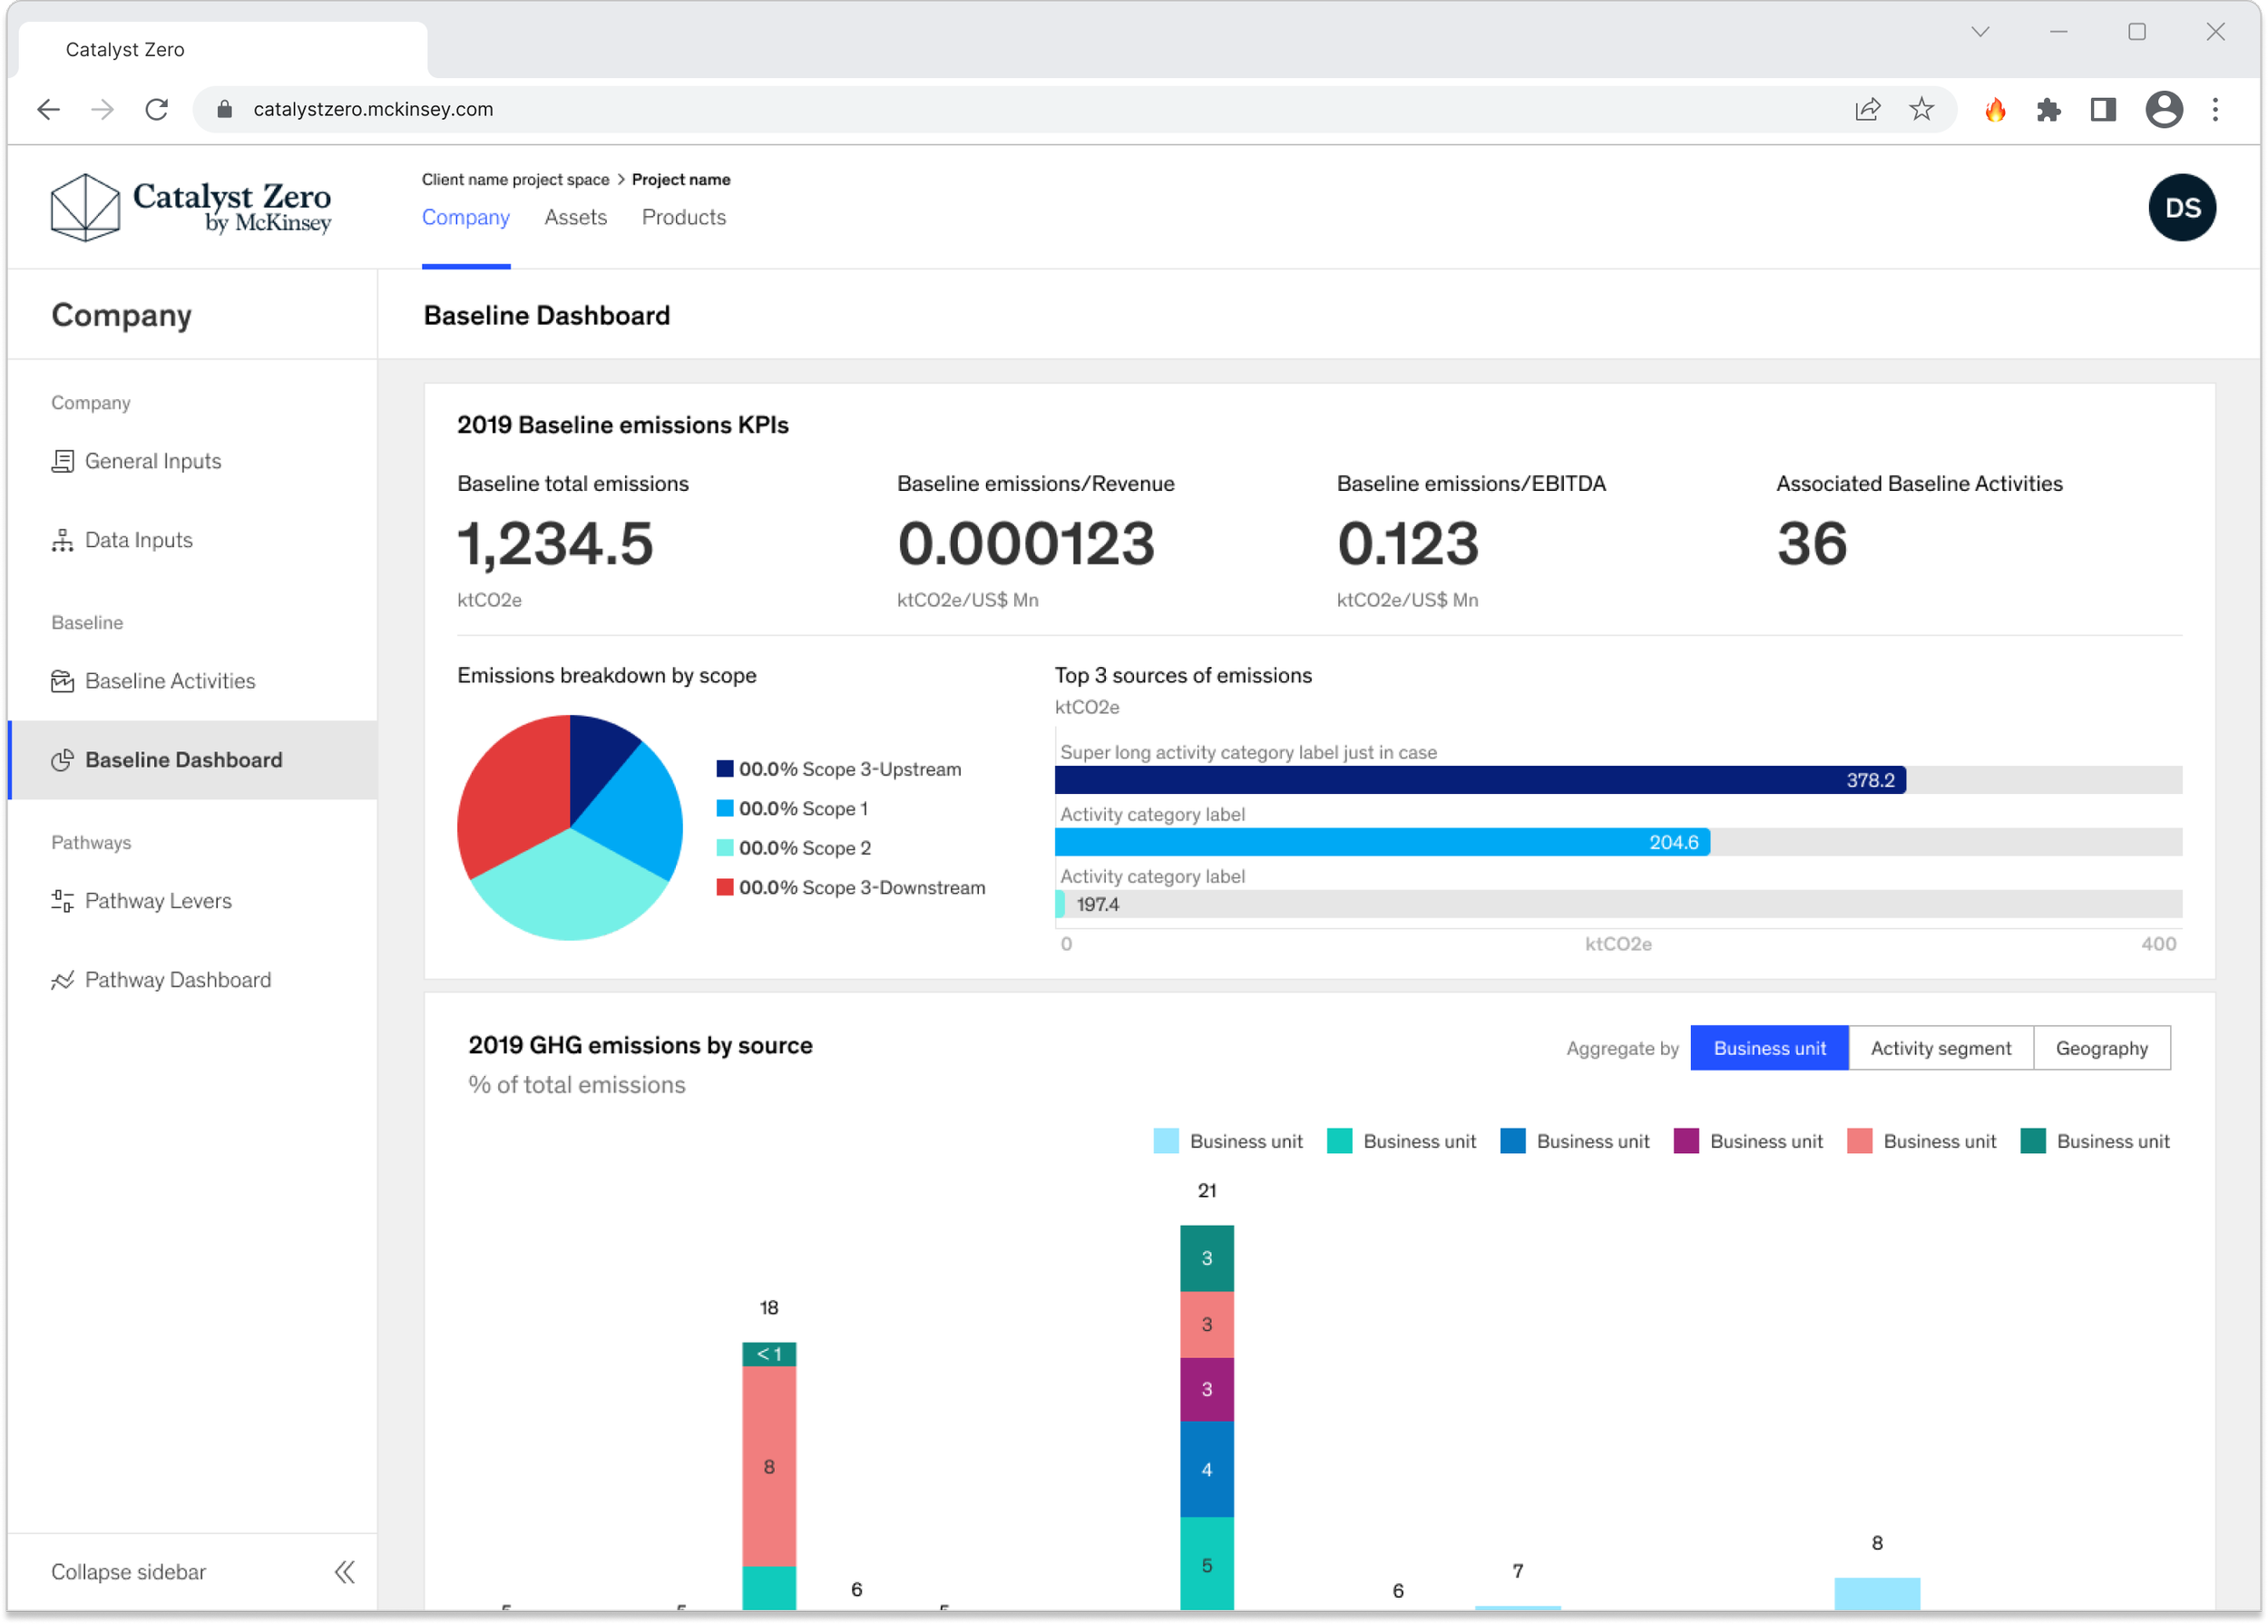
Task: Open the Chrome three-dot menu
Action: coord(2215,109)
